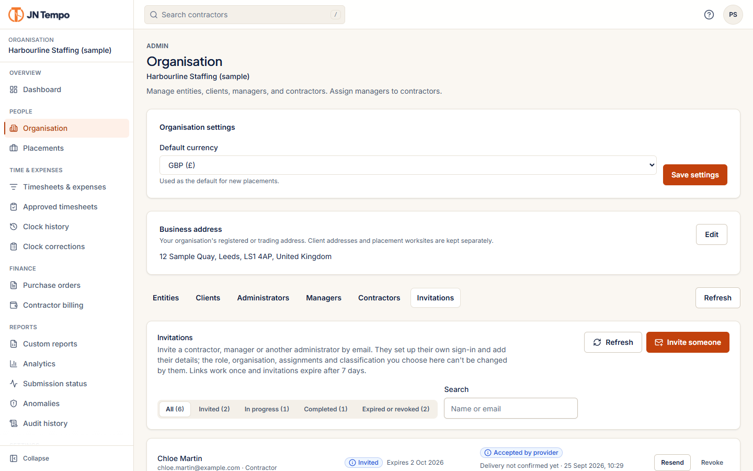Click the Anomalies shield icon
The image size is (753, 471).
click(14, 403)
